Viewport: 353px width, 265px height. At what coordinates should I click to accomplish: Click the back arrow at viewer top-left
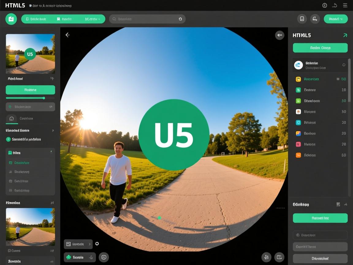[x=67, y=35]
